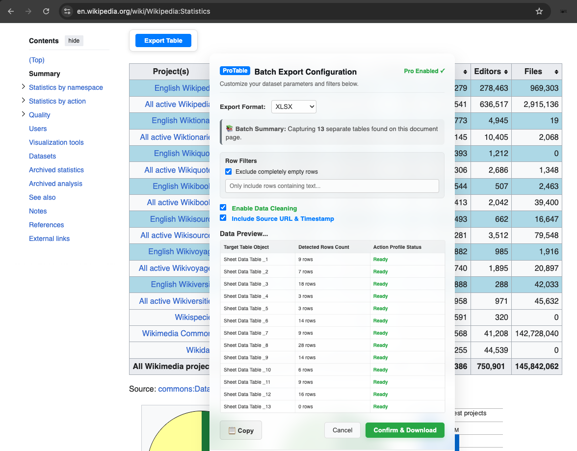
Task: Open the commons:Data source link
Action: [184, 389]
